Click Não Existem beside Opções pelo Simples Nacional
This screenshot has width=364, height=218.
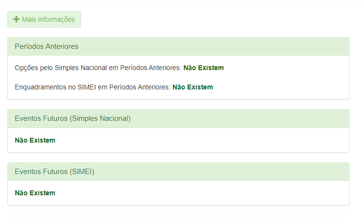[x=204, y=68]
